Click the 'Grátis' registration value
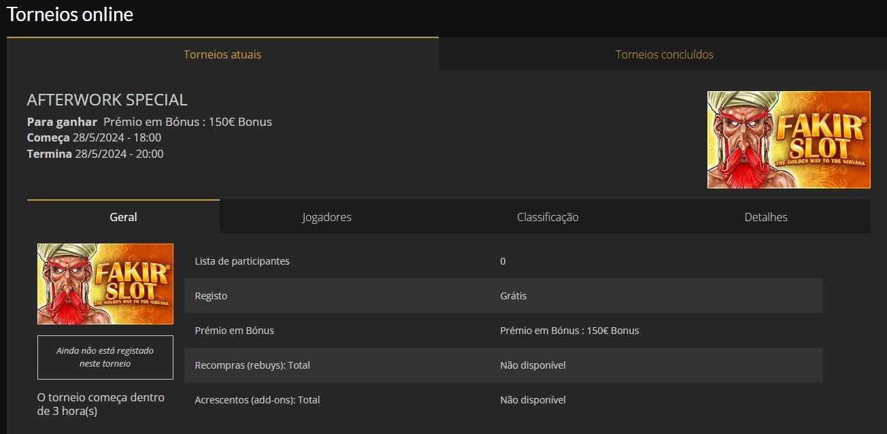This screenshot has height=434, width=887. (x=514, y=296)
